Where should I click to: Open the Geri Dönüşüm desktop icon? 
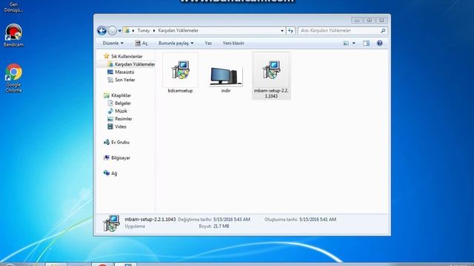pos(13,7)
